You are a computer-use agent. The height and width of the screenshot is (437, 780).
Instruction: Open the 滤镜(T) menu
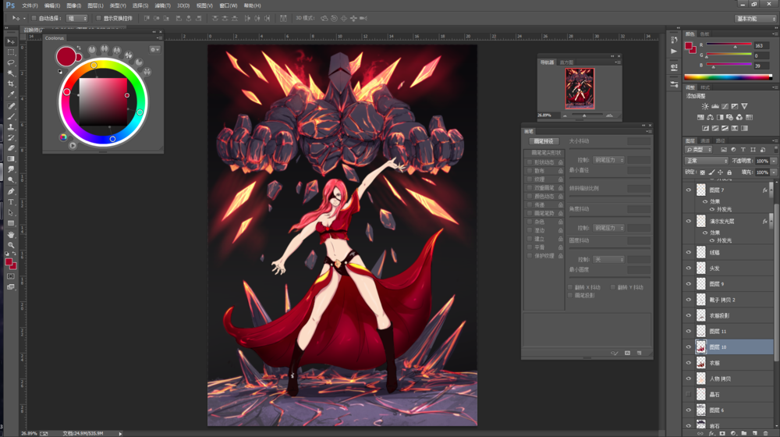(x=163, y=5)
